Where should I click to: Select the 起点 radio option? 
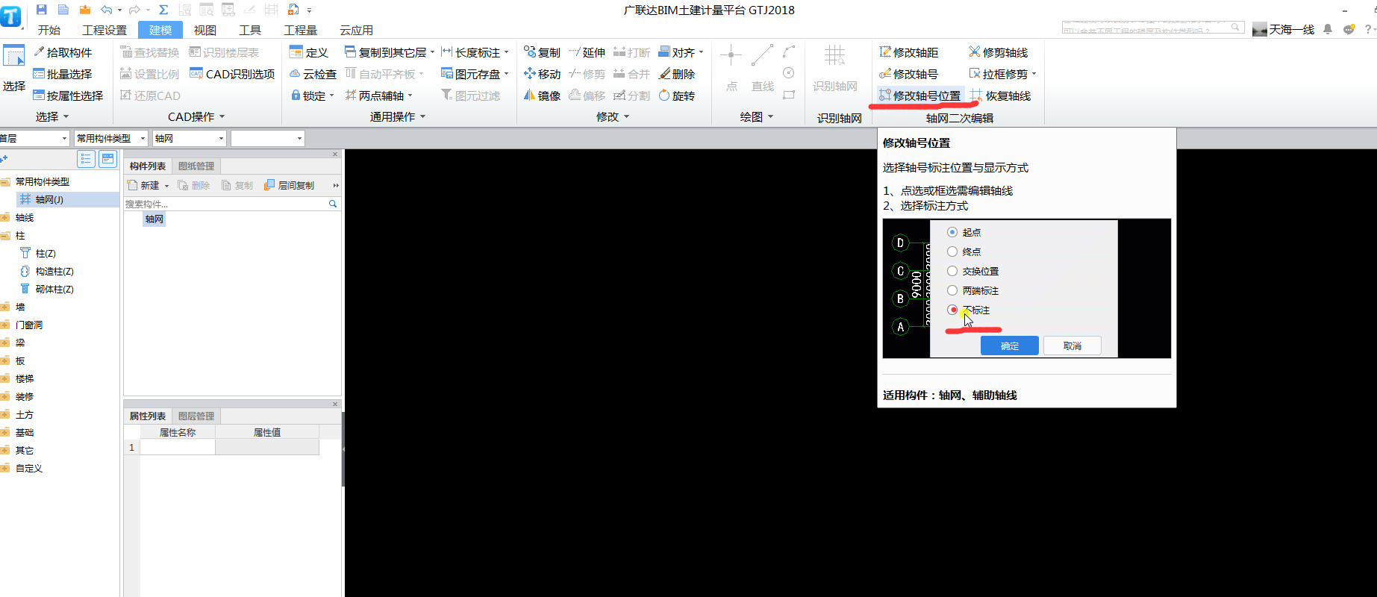pyautogui.click(x=952, y=232)
